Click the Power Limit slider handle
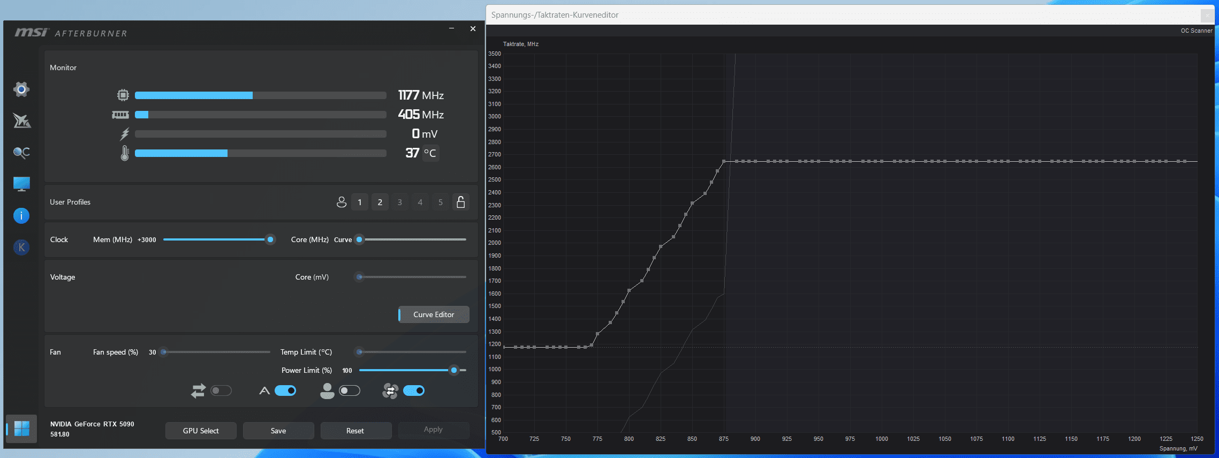Screen dimensions: 1219x458 (x=454, y=370)
